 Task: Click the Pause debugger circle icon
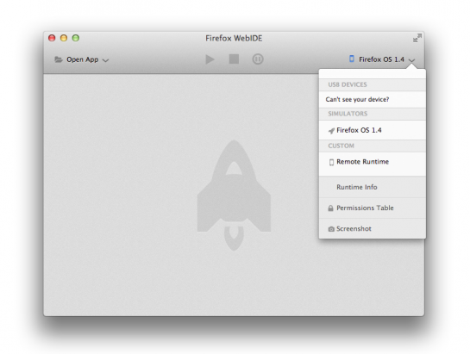click(x=258, y=59)
